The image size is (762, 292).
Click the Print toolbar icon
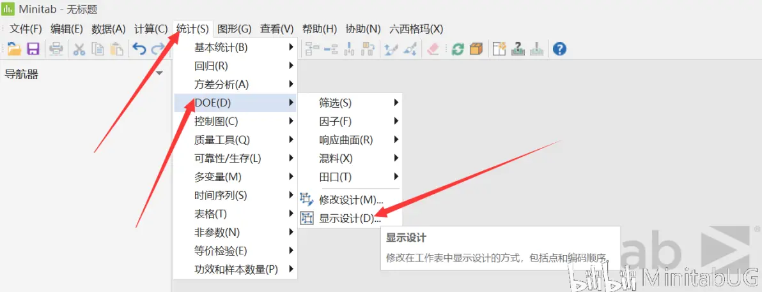(x=56, y=49)
